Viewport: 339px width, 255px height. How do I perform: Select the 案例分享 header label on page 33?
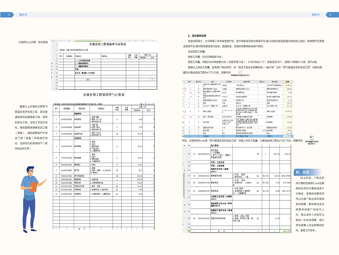tap(23, 15)
